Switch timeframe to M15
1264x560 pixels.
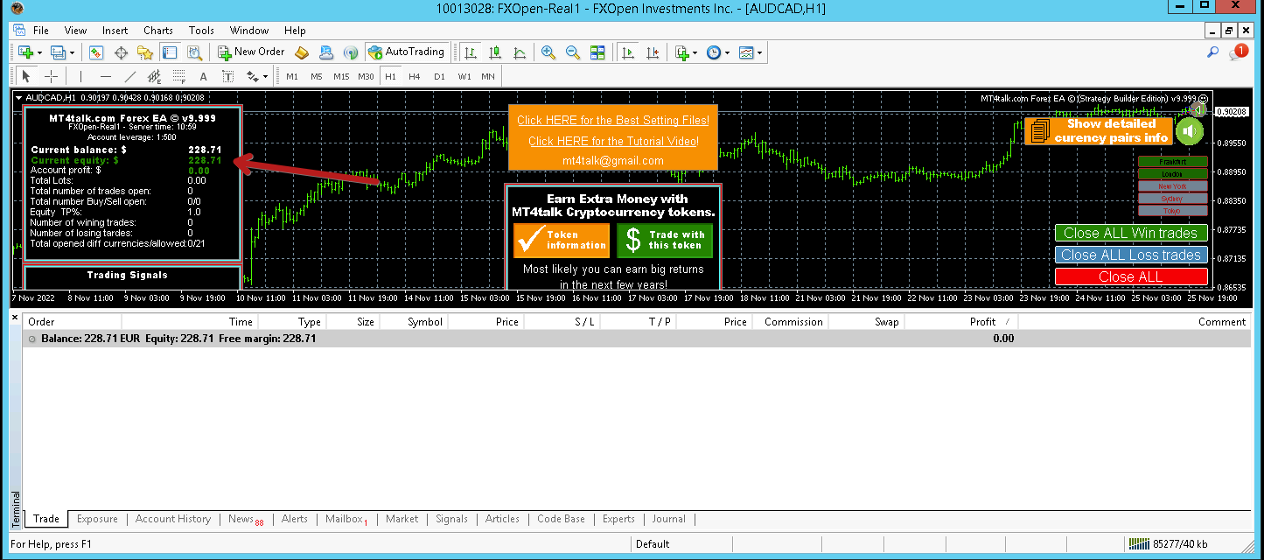(341, 76)
